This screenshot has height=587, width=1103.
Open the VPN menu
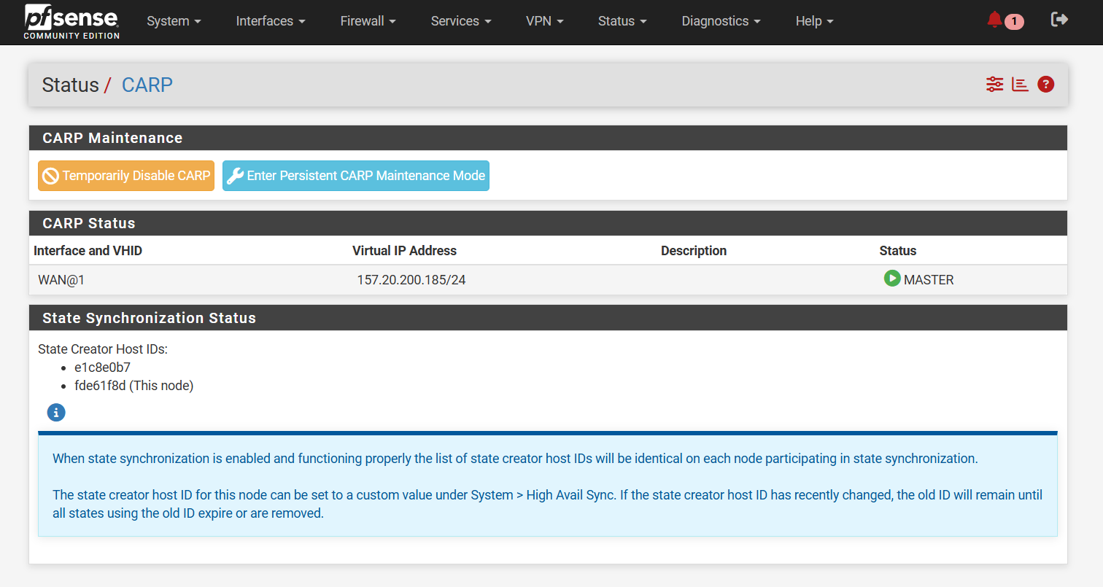pyautogui.click(x=544, y=21)
